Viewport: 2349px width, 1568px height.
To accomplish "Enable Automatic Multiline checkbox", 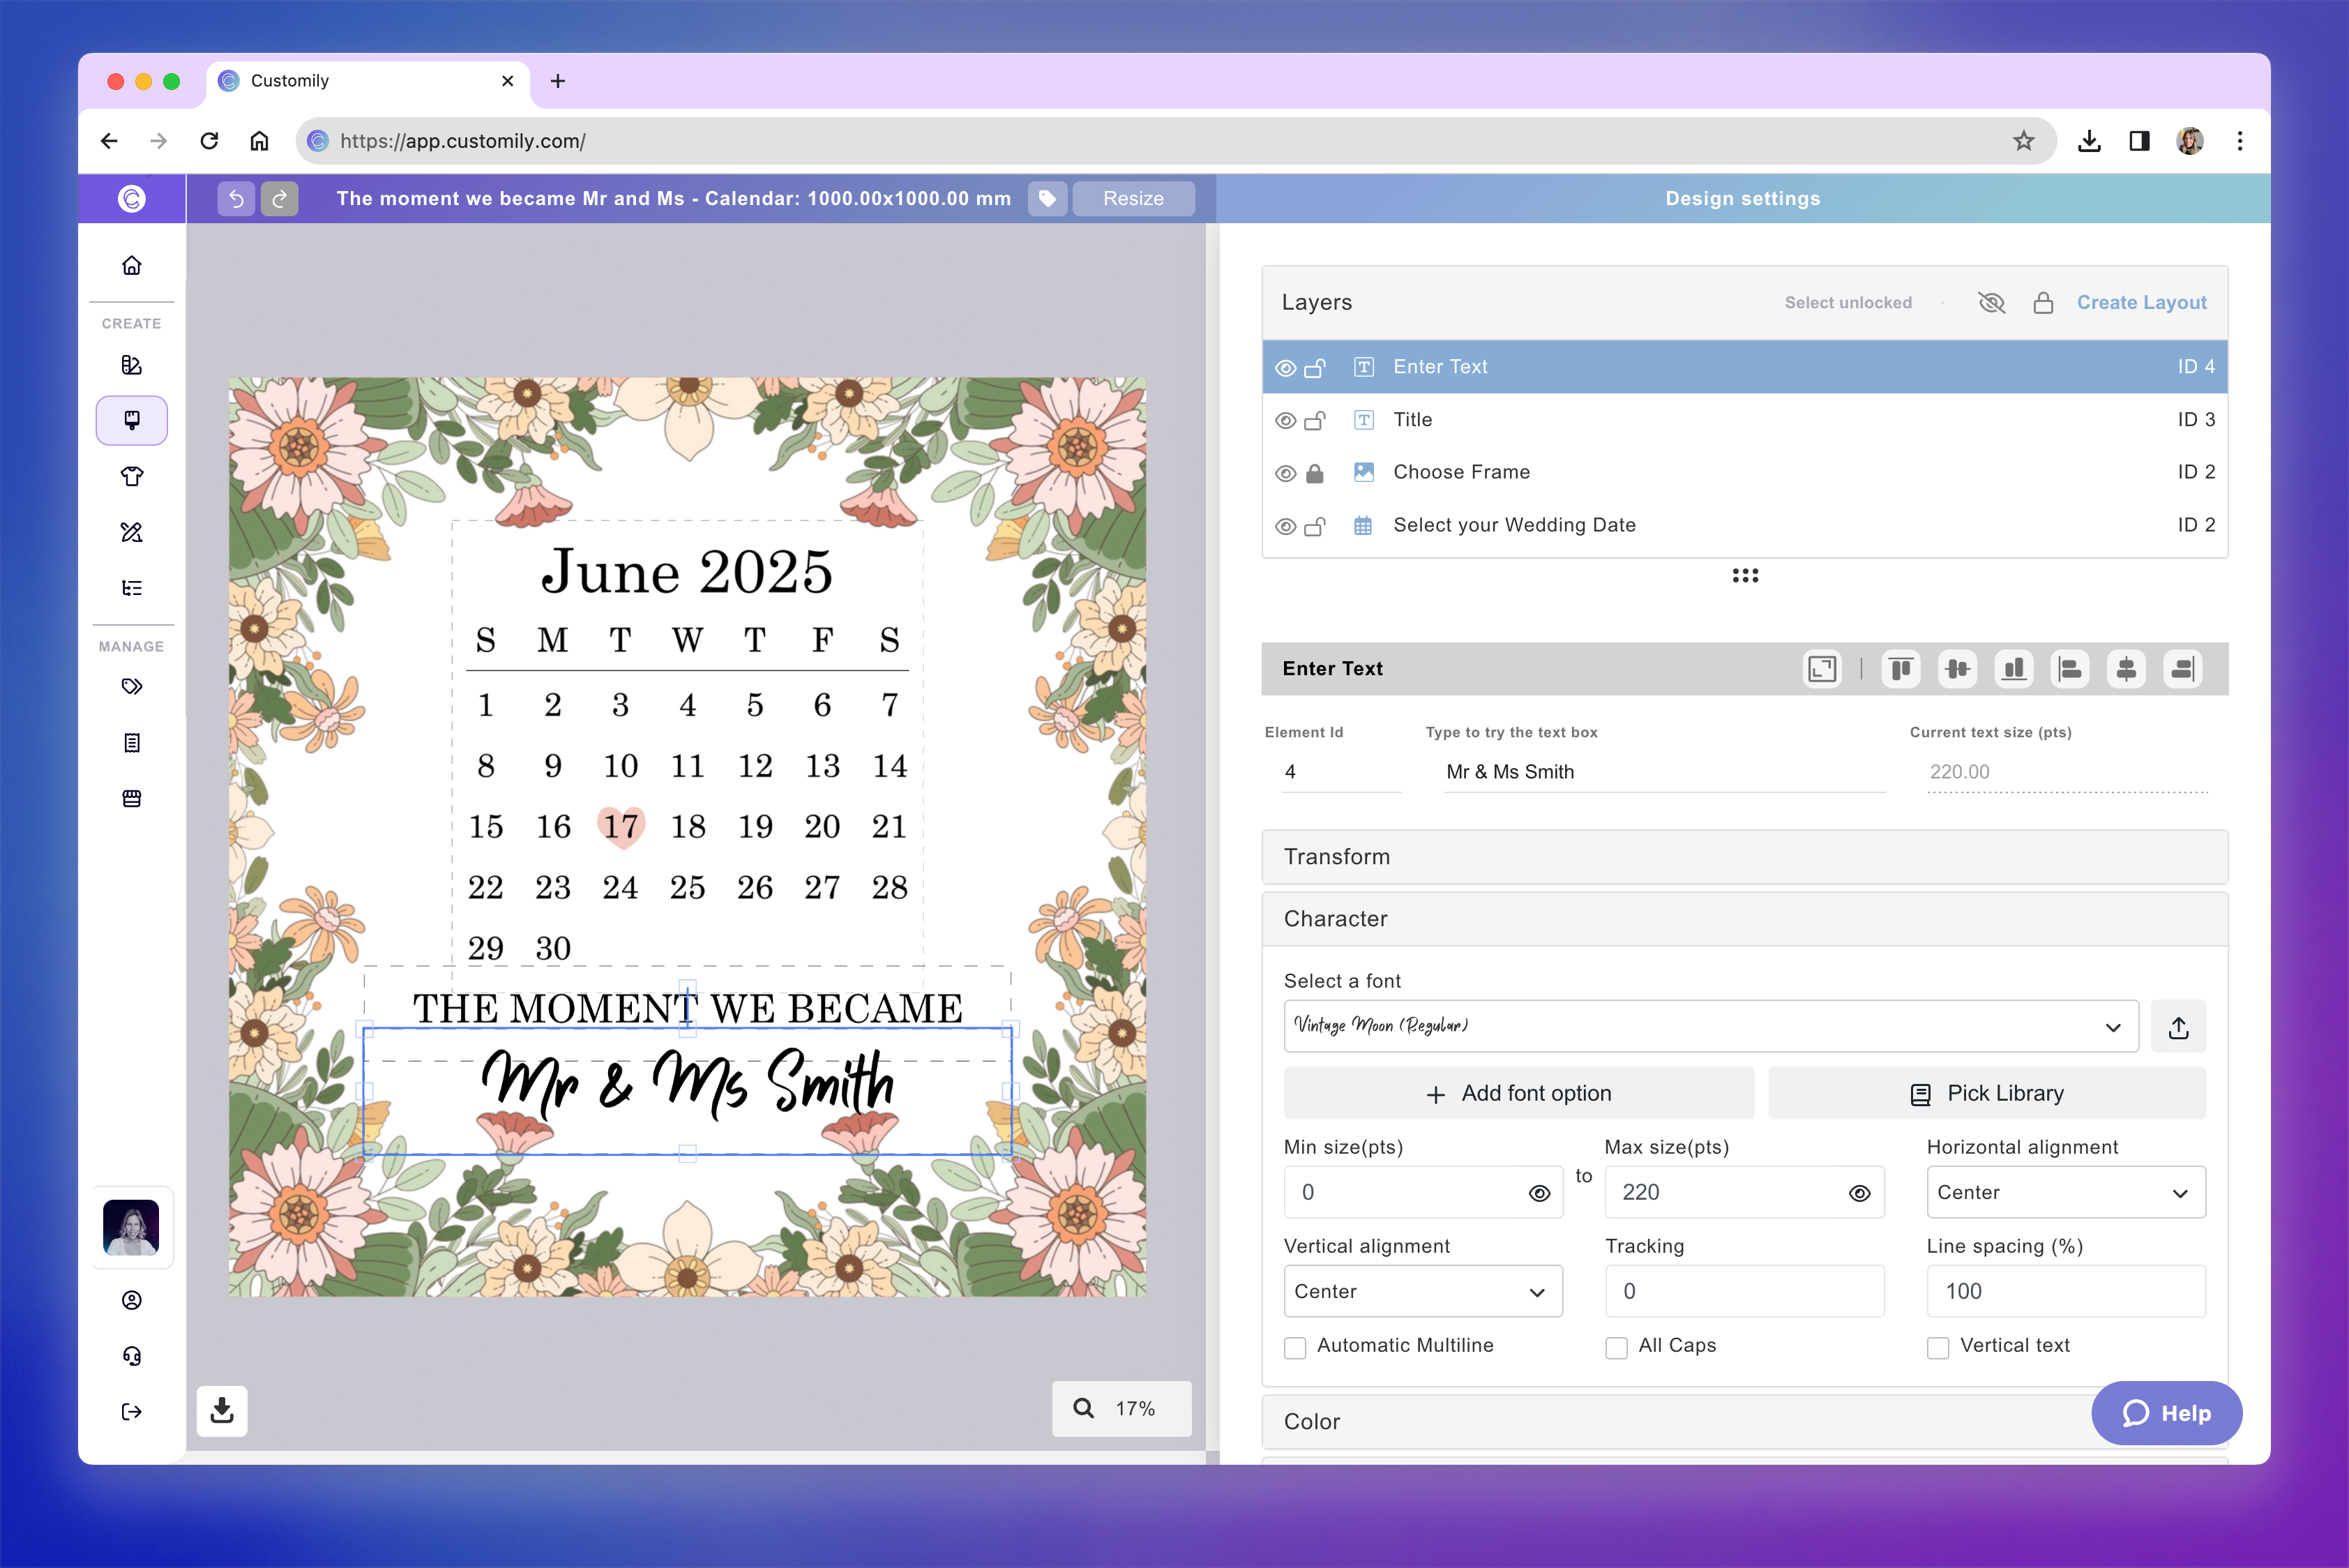I will (1295, 1347).
